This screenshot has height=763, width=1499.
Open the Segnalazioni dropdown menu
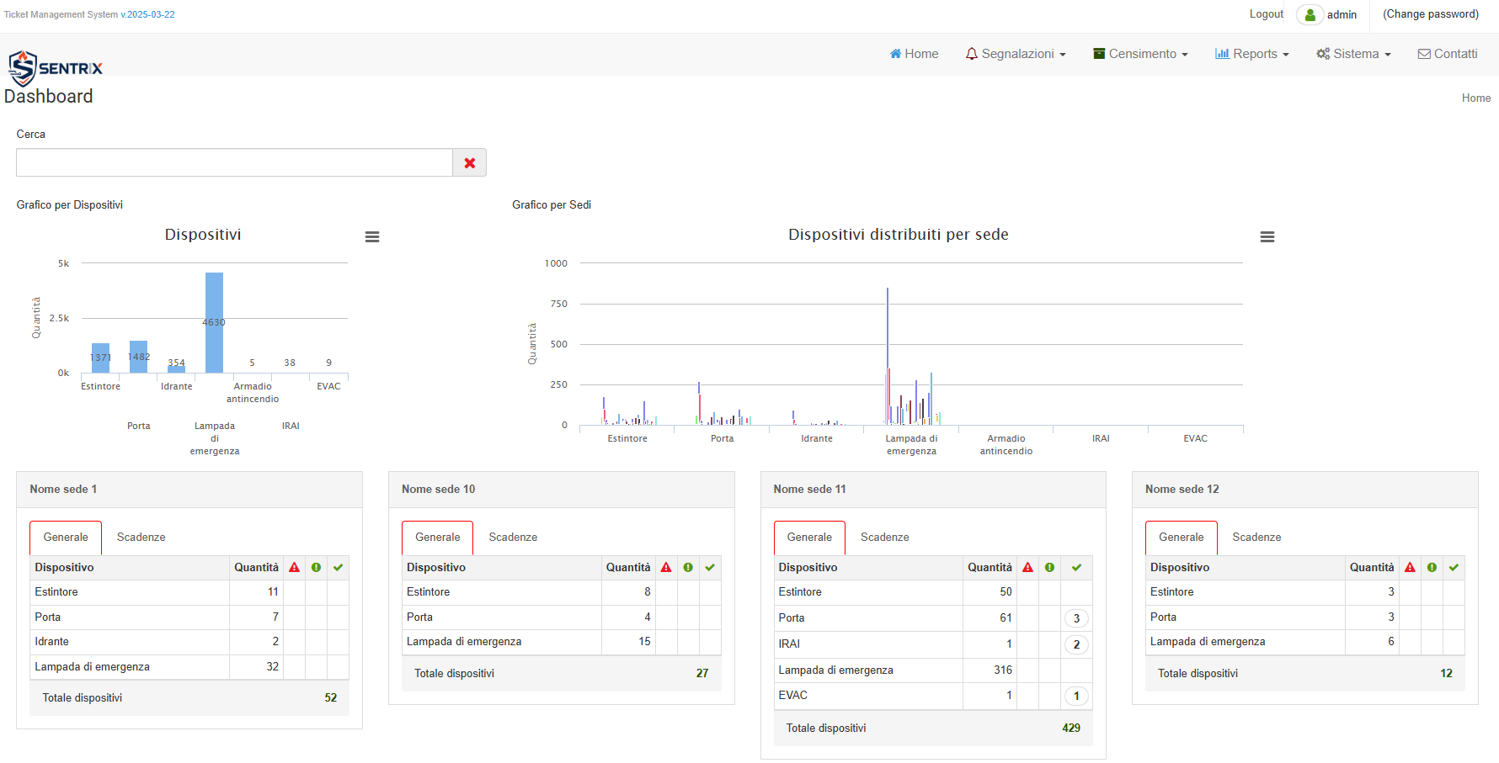(x=1016, y=54)
